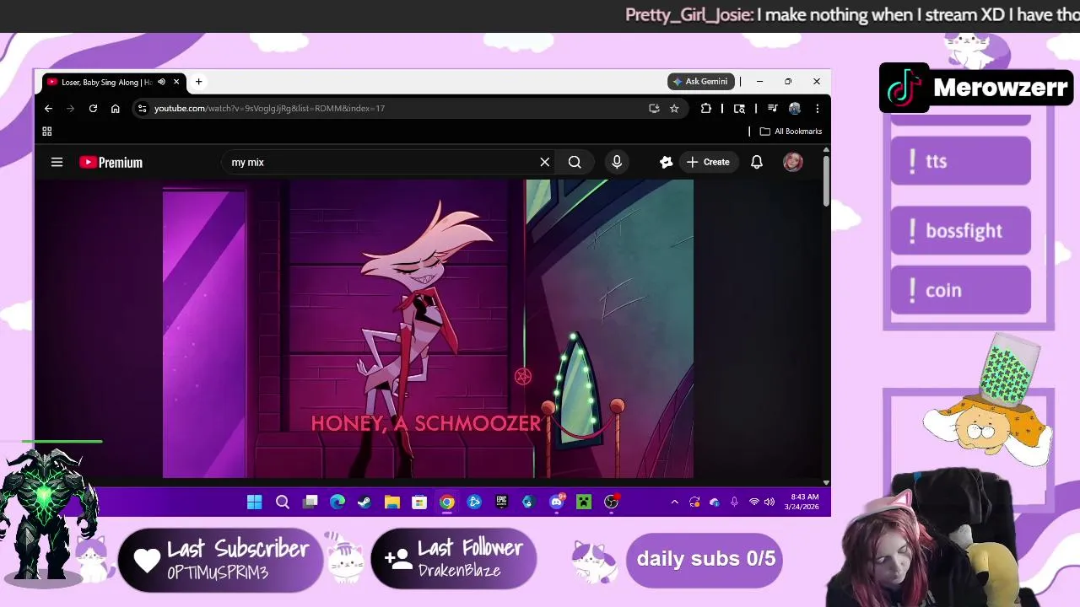1080x607 pixels.
Task: Bookmark this page with the star
Action: coord(674,108)
